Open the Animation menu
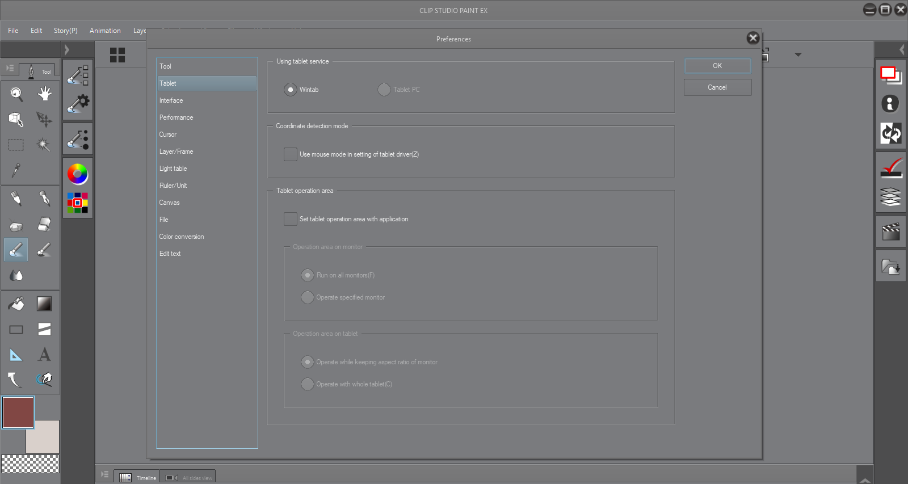 click(105, 31)
